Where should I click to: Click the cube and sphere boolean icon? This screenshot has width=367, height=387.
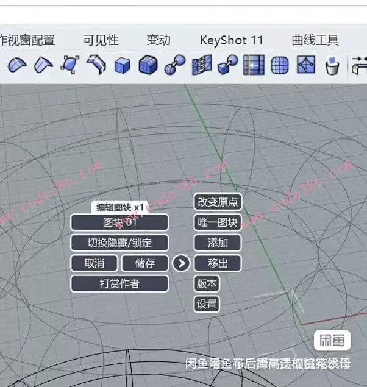point(228,65)
